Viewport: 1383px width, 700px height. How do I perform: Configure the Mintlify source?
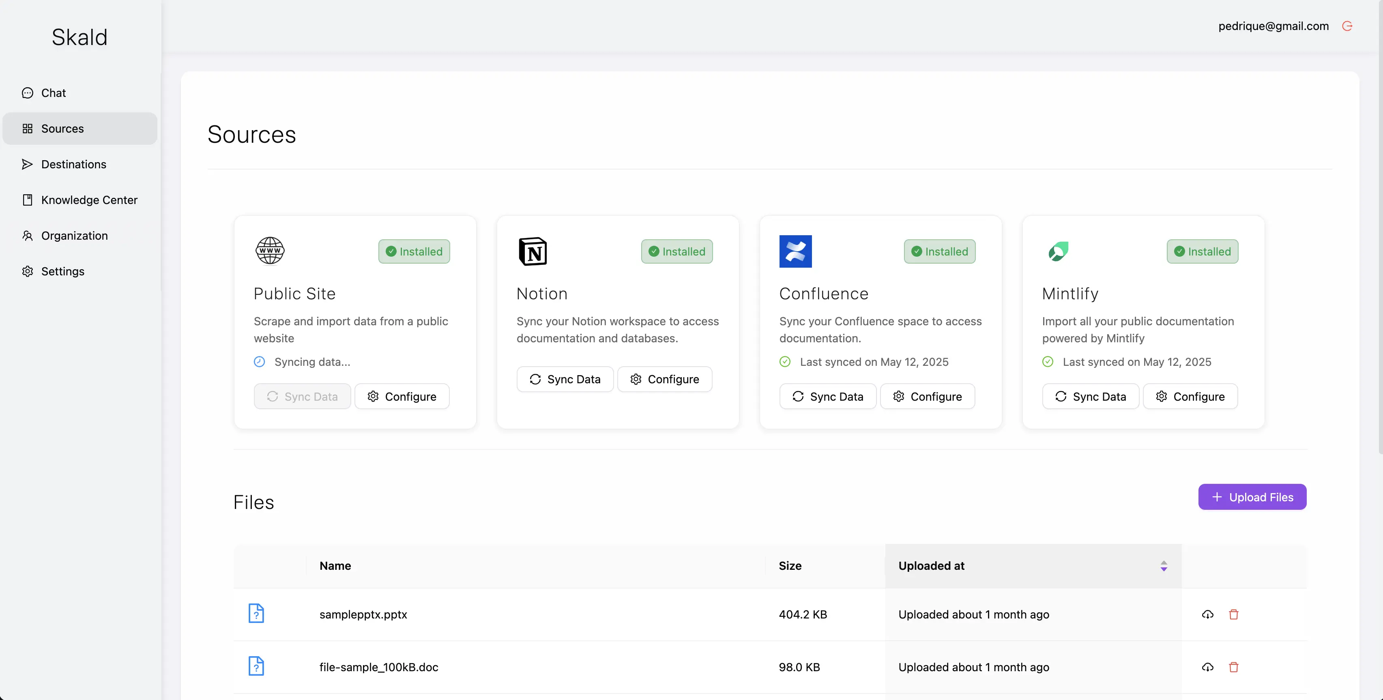[1190, 396]
